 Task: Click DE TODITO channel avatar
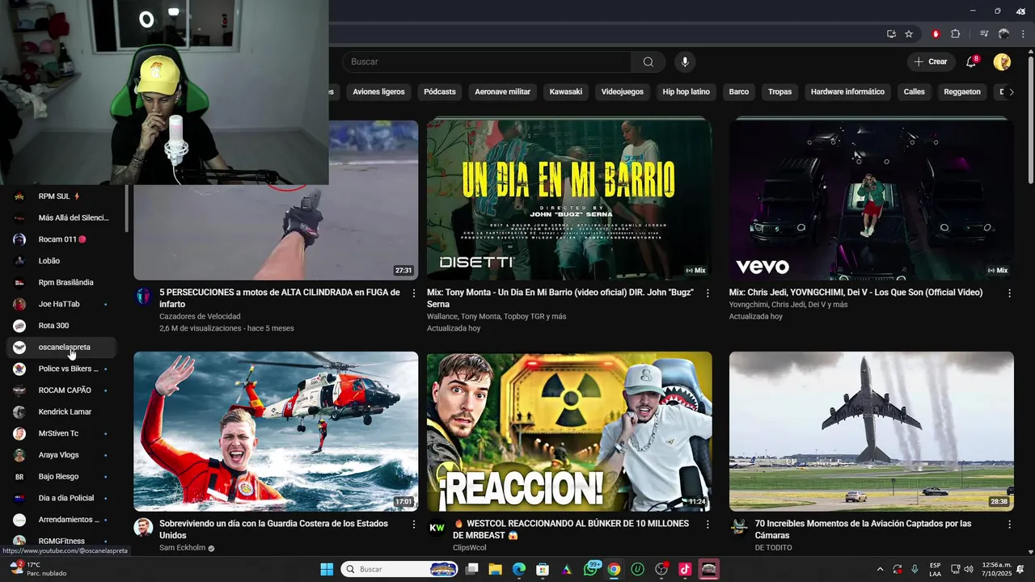[738, 528]
